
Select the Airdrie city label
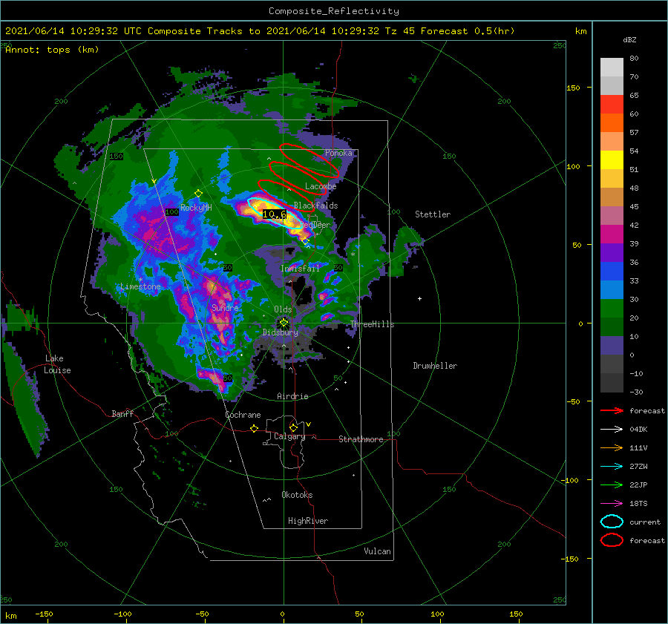point(292,396)
